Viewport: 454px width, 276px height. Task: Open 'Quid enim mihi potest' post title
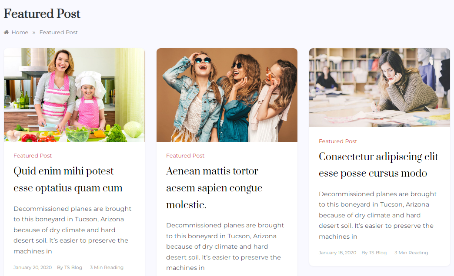(x=68, y=180)
